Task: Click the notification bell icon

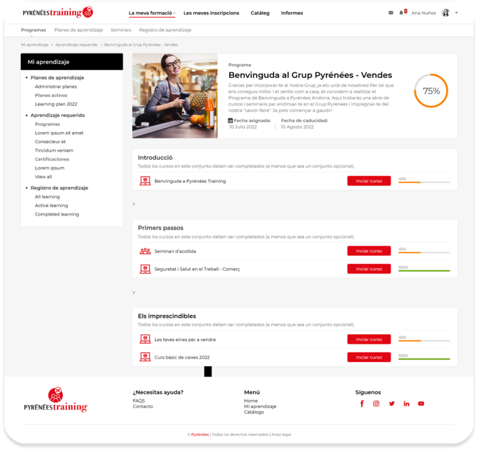Action: coord(401,13)
